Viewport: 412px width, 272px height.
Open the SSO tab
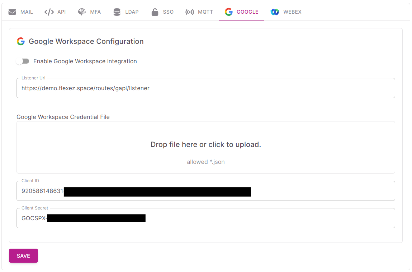pos(163,12)
